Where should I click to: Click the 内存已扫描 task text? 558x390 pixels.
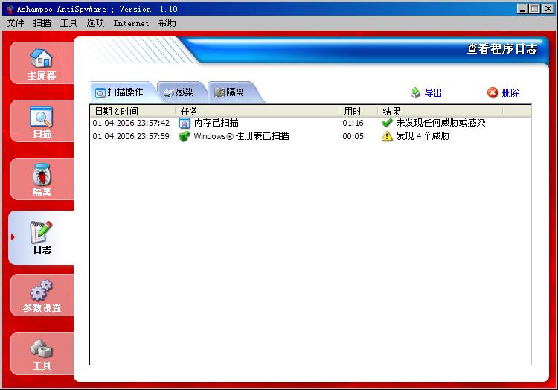[216, 123]
